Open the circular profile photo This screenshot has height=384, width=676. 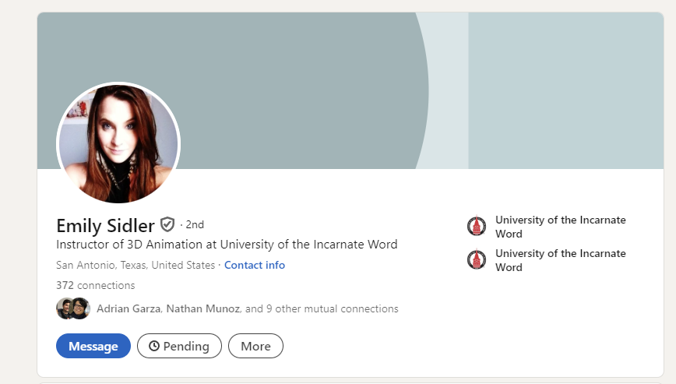tap(118, 143)
